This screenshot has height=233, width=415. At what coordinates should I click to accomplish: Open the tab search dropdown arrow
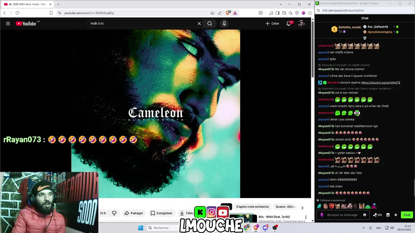pos(281,4)
